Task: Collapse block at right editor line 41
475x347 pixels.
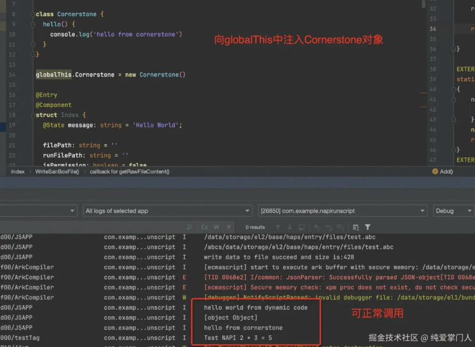Action: pyautogui.click(x=454, y=100)
